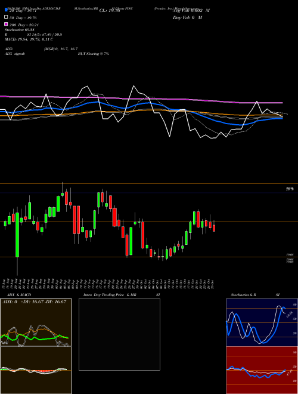Image resolution: width=298 pixels, height=394 pixels.
Task: Click the 'BUY Slowing @ 7%' signal text
Action: 94,54
